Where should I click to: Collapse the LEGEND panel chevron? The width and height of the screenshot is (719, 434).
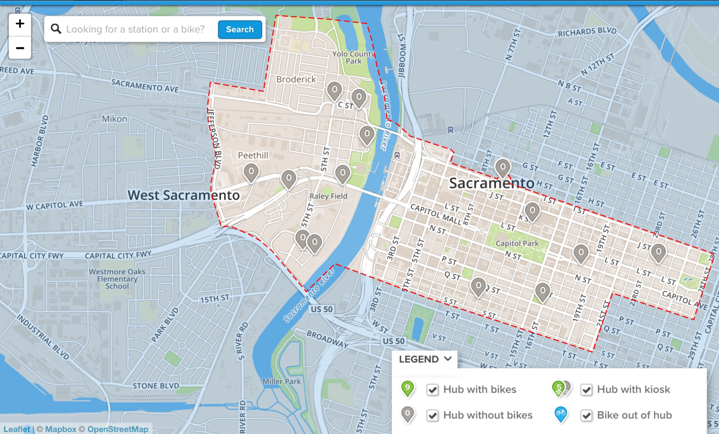[x=448, y=359]
